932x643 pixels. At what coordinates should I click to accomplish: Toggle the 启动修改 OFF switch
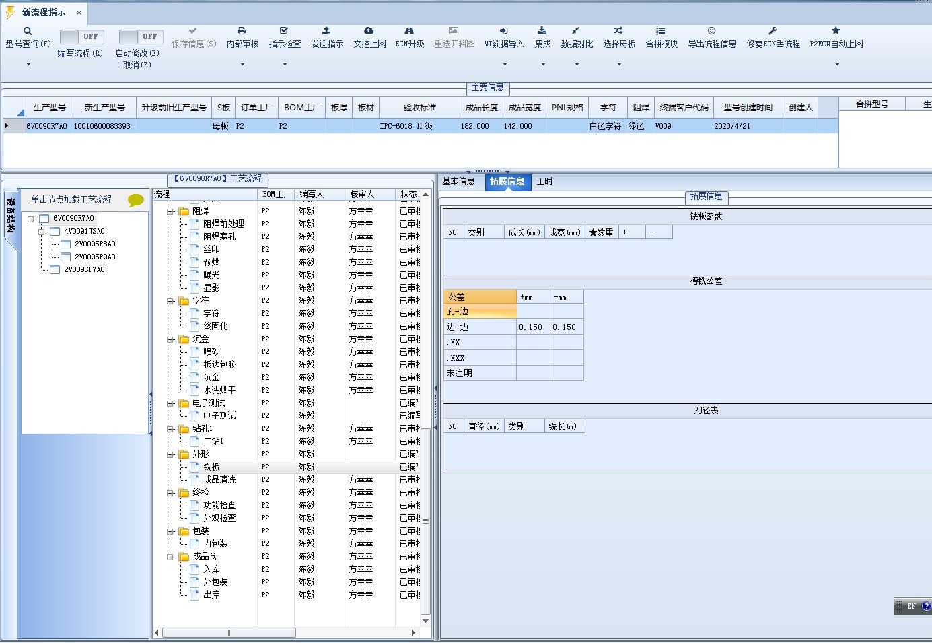click(141, 36)
